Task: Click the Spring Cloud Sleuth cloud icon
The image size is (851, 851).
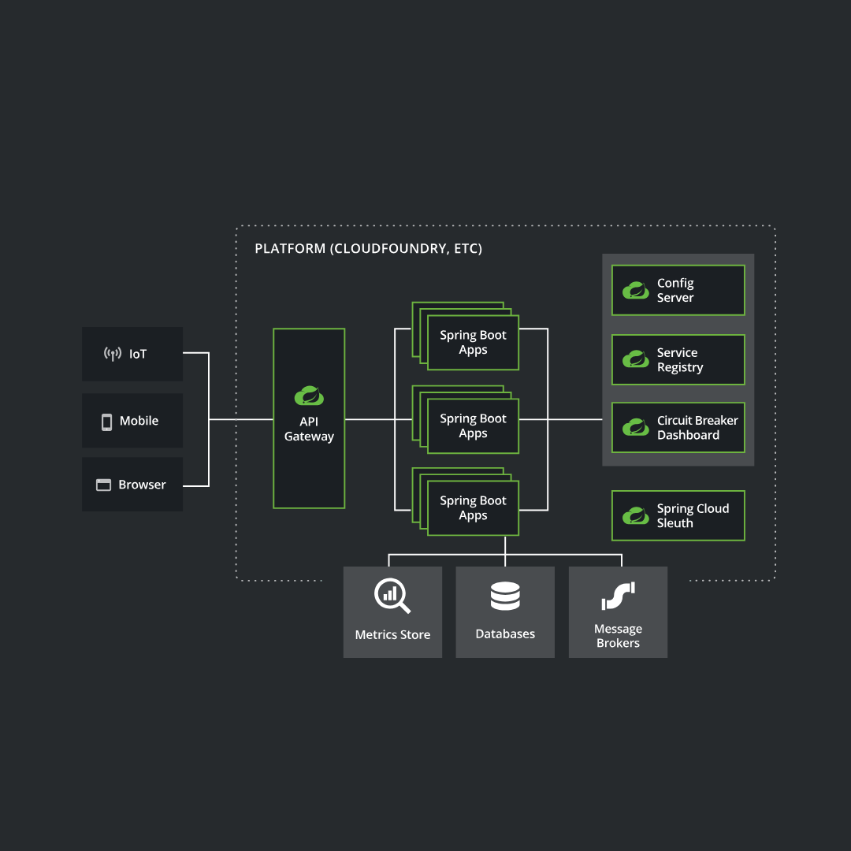Action: 636,515
